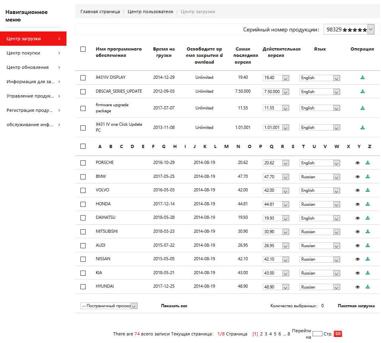Filter brands by letter M
The height and width of the screenshot is (343, 381).
coord(226,146)
